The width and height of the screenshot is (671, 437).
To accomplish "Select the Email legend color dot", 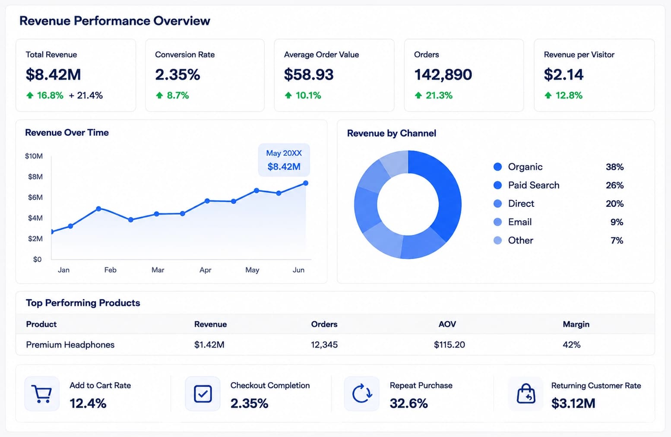I will (x=497, y=222).
